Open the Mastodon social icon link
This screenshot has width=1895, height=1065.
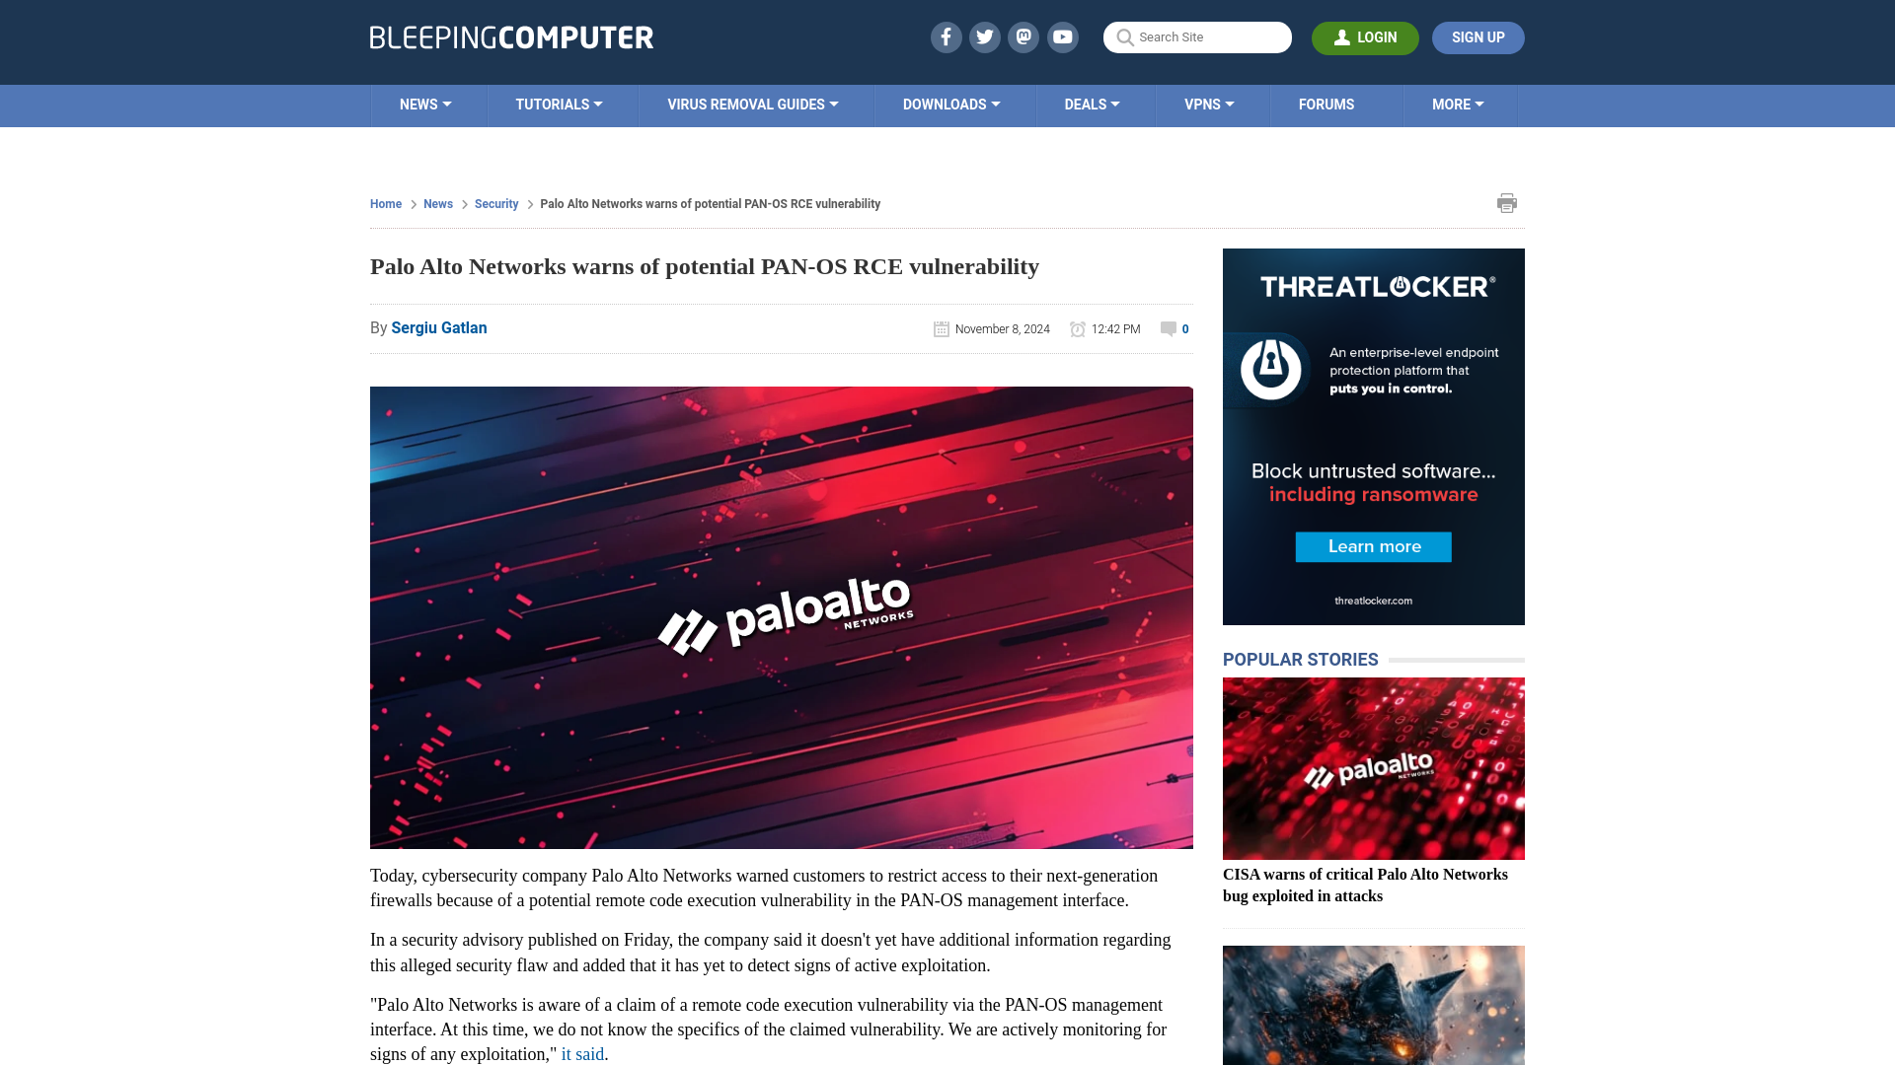[x=1024, y=36]
